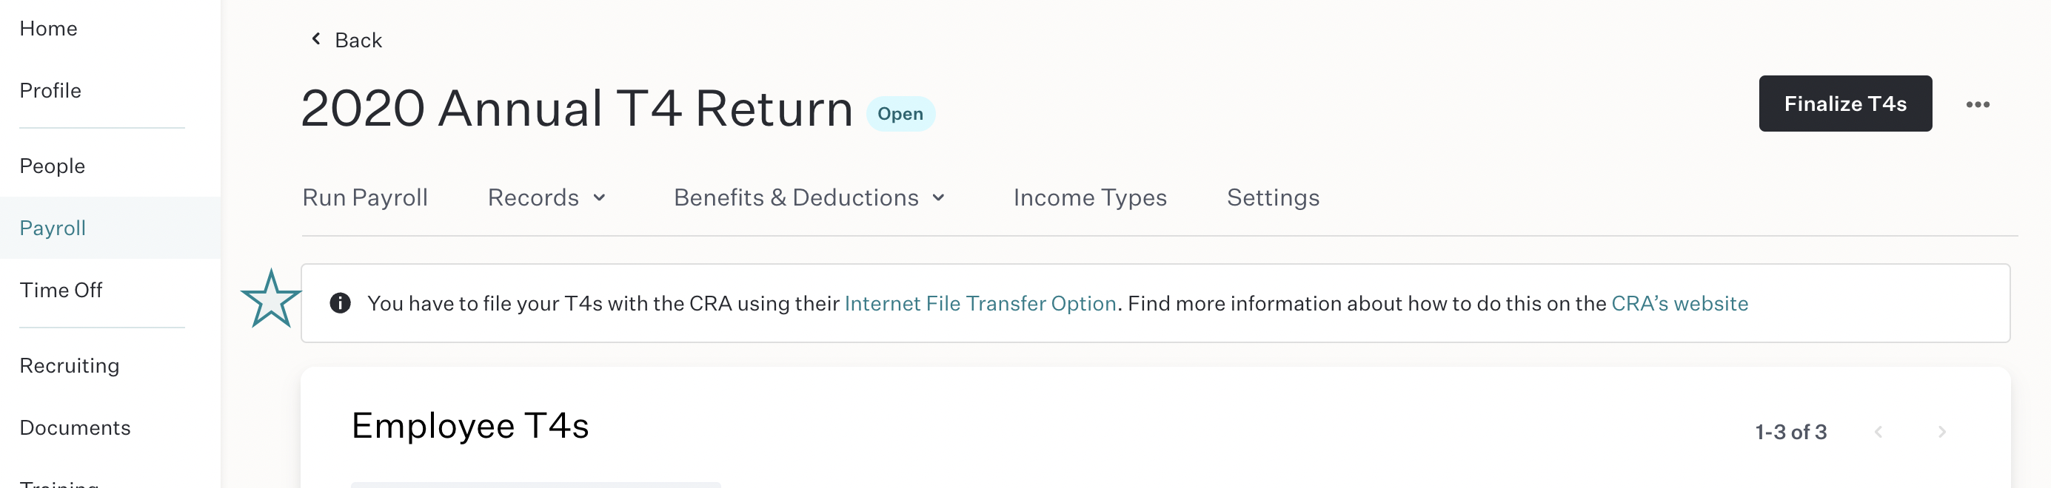Screen dimensions: 2051x488
Task: Open Profile in the sidebar
Action: (x=50, y=91)
